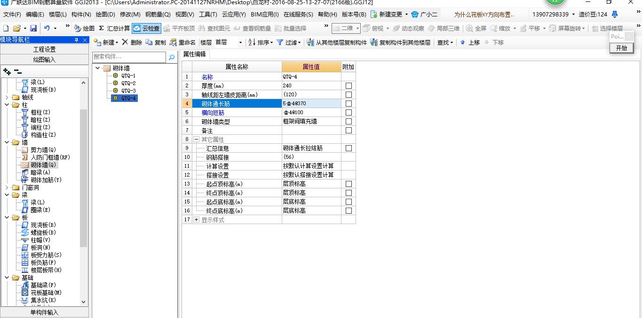
Task: Check the 附加 box for 终点底标高
Action: (x=349, y=210)
